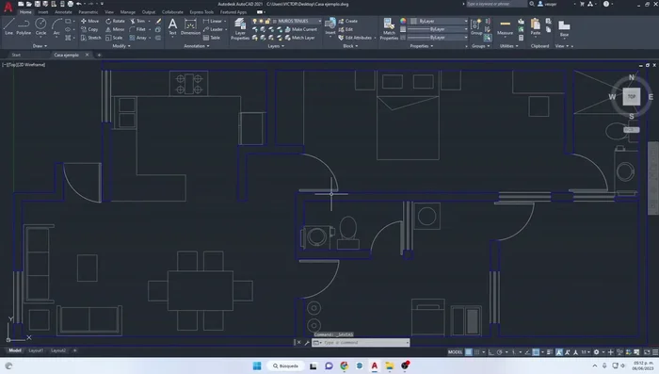Select the Fillet tool

coord(137,29)
